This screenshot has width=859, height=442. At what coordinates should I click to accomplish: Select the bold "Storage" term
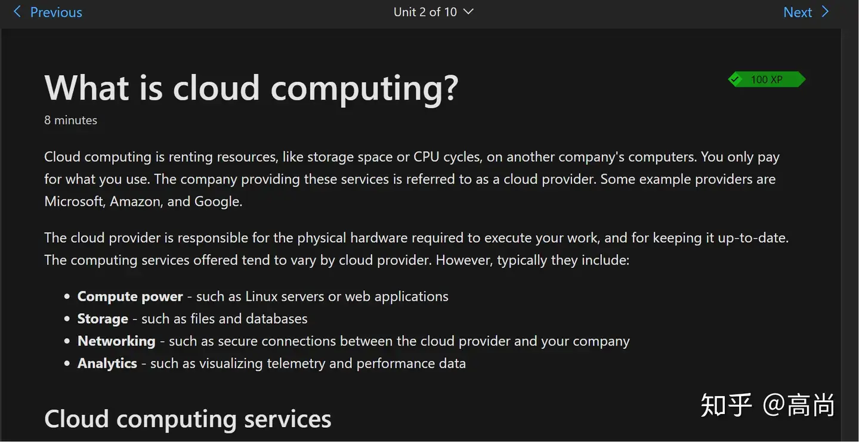103,319
